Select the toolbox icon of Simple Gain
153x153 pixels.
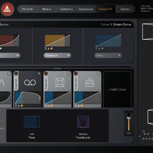(x=90, y=83)
